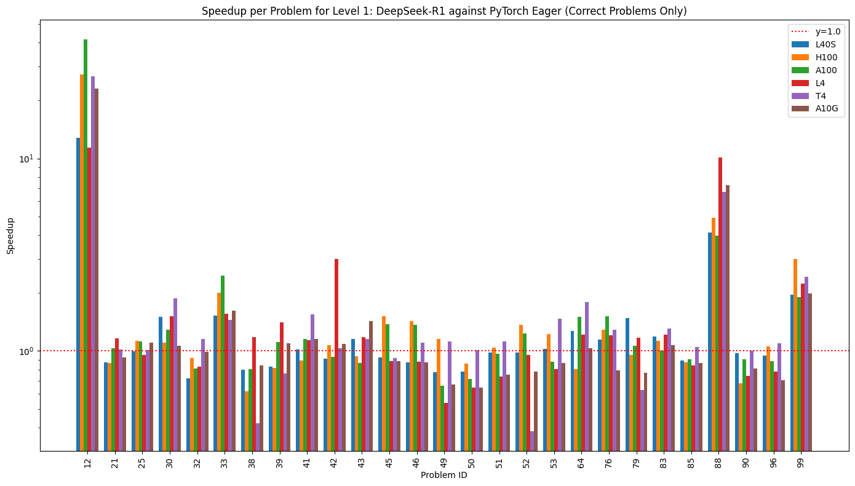
Task: Click x-axis tick label '85'
Action: [691, 462]
